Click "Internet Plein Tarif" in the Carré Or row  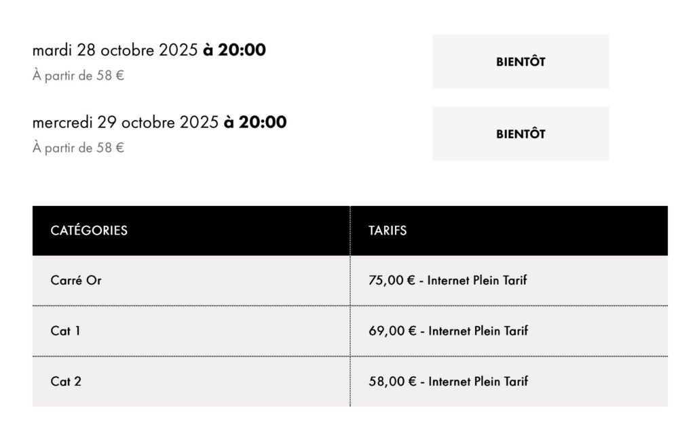pos(477,280)
